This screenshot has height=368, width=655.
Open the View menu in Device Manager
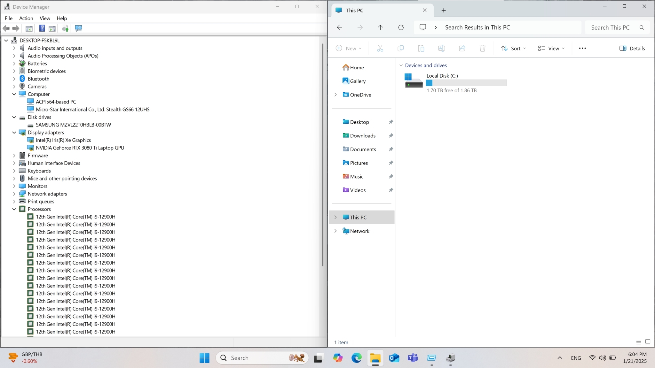click(x=45, y=18)
